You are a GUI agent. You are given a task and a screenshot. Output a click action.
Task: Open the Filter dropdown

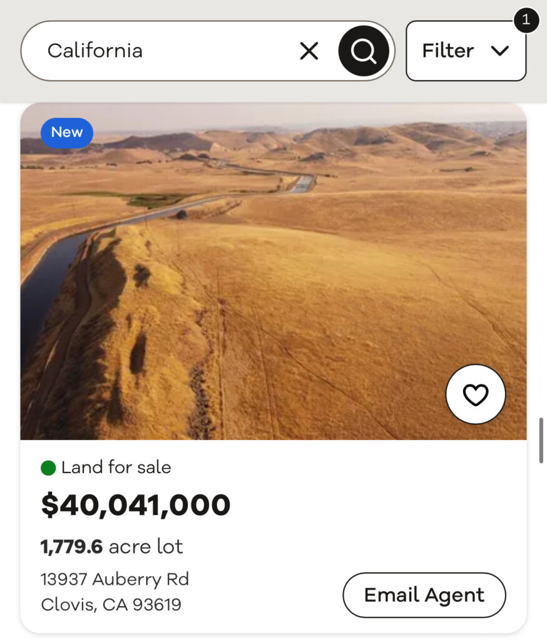(x=466, y=51)
